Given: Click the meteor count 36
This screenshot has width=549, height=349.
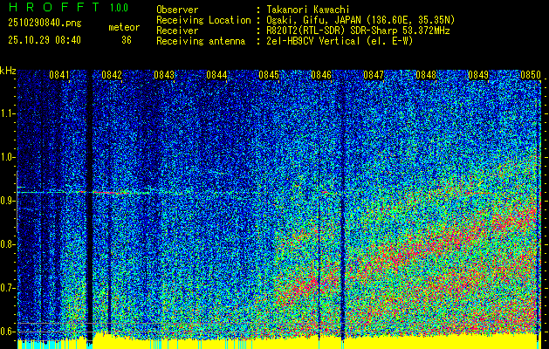Looking at the screenshot, I should 127,40.
